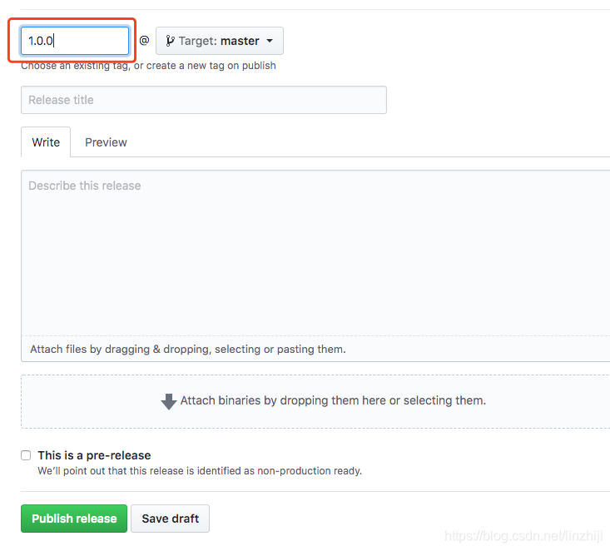Click the Save draft button

click(170, 519)
